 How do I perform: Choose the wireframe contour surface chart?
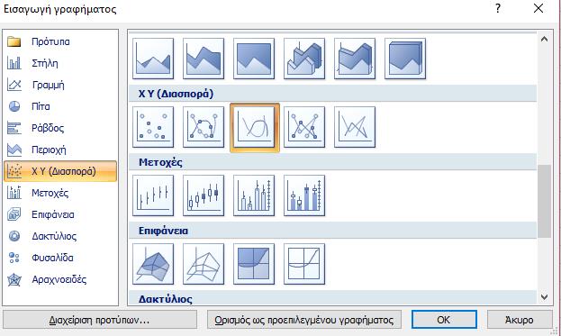[x=304, y=264]
